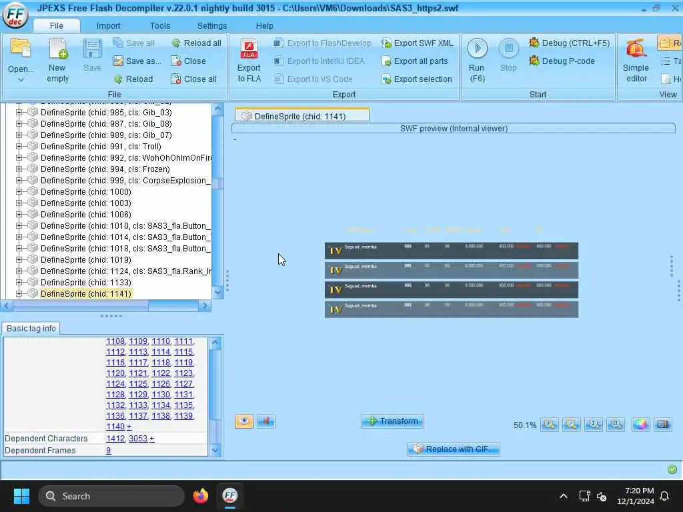The height and width of the screenshot is (512, 683).
Task: Click the zoom in magnifier icon
Action: [x=550, y=425]
